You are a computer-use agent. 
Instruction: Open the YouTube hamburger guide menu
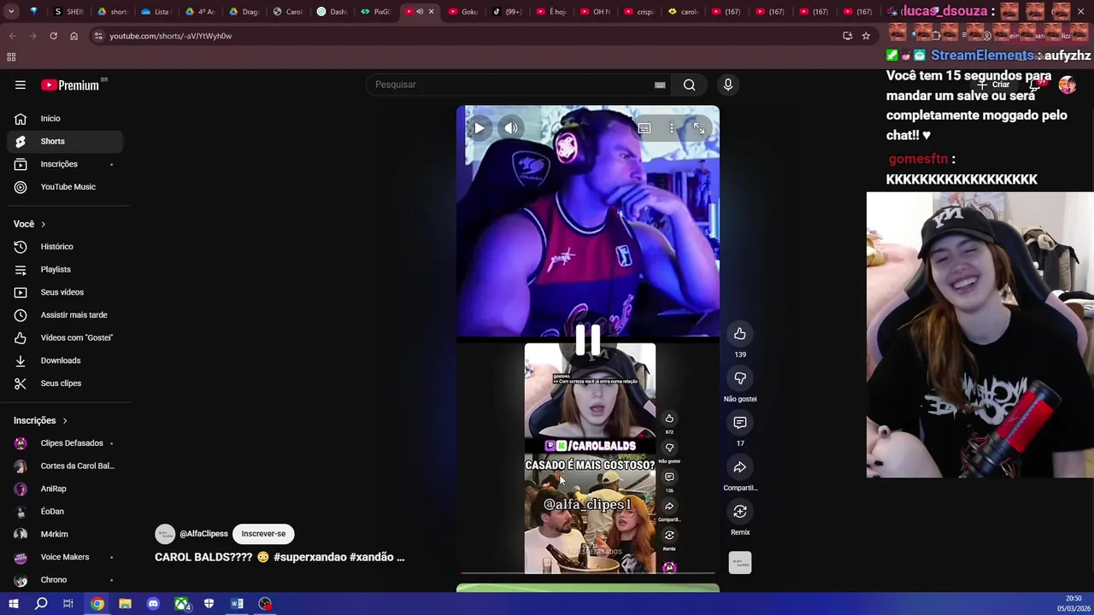pyautogui.click(x=21, y=85)
